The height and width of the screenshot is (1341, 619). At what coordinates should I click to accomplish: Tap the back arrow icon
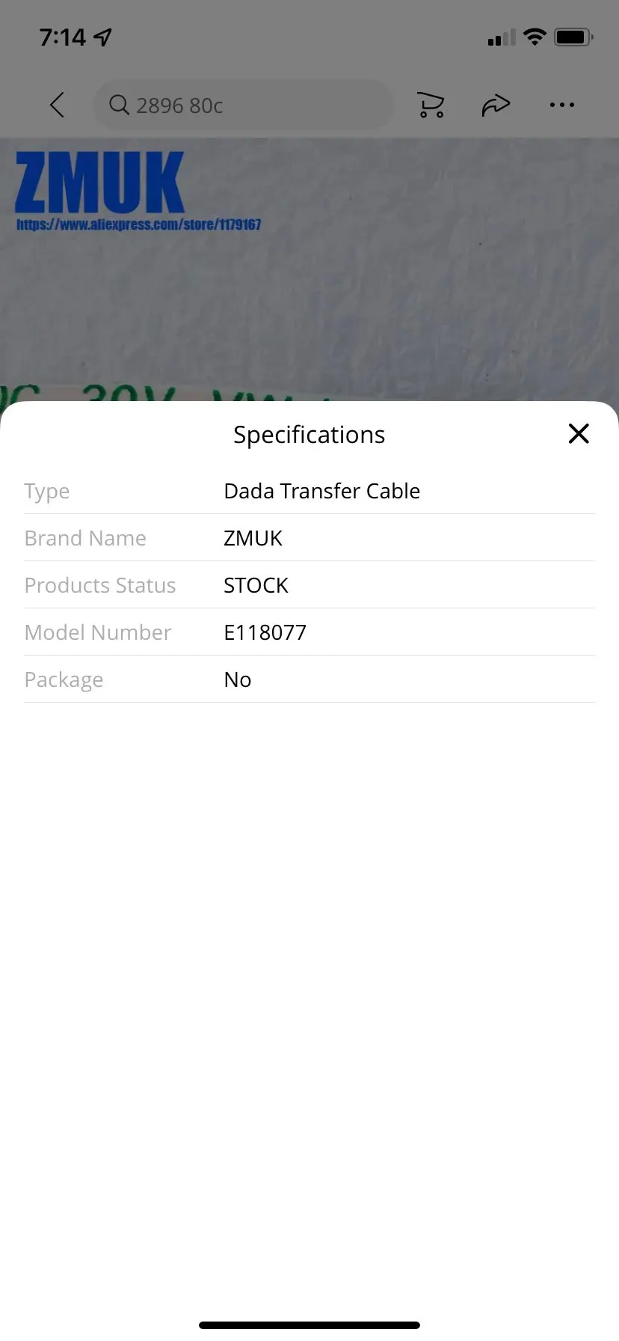(57, 105)
